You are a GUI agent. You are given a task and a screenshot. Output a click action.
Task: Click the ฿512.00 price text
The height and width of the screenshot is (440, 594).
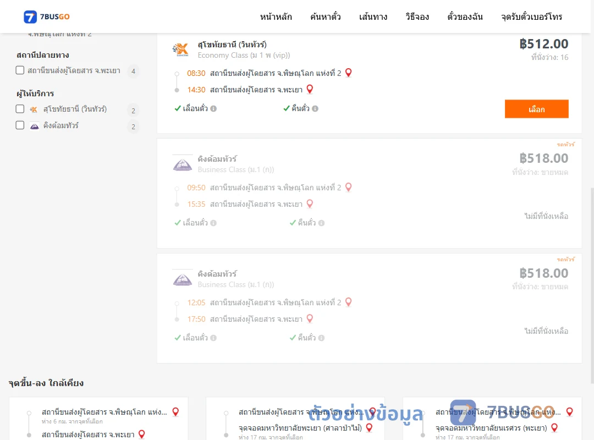click(543, 44)
